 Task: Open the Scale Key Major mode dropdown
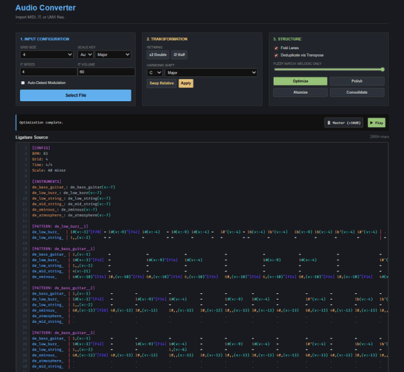(113, 54)
